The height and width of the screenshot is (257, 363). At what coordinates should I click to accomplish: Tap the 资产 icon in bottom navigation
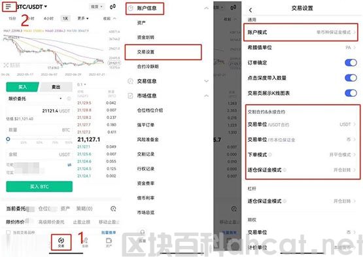point(109,242)
